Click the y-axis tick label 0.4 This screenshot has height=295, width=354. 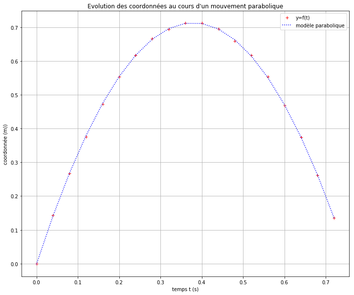coord(14,129)
